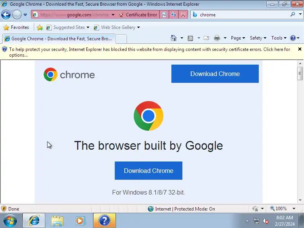Click the muted volume tray icon
The height and width of the screenshot is (228, 304).
[x=266, y=221]
